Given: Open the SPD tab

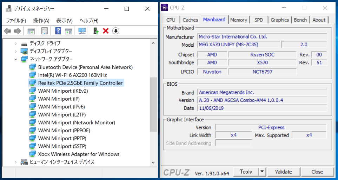Looking at the screenshot, I should pyautogui.click(x=259, y=20).
